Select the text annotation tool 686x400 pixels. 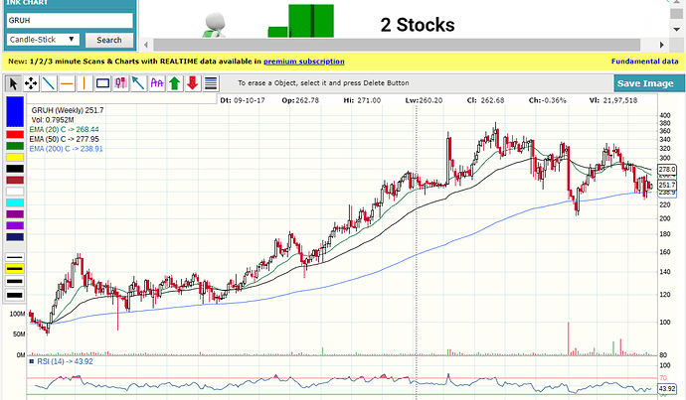point(156,83)
